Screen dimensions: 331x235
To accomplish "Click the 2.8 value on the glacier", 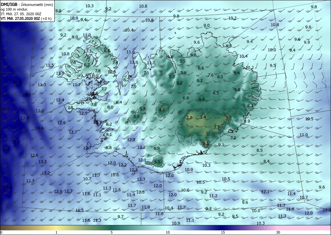I will point(190,118).
